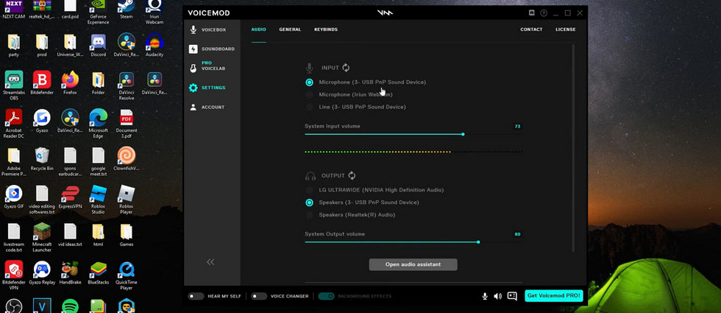This screenshot has height=313, width=721.
Task: Open Gyazo Replay desktop shortcut
Action: pyautogui.click(x=42, y=273)
